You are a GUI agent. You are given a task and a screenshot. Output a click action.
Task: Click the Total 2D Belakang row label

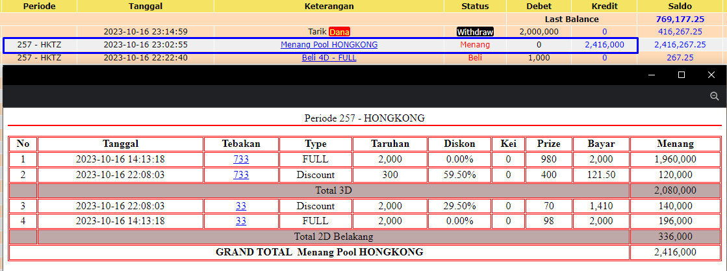333,237
